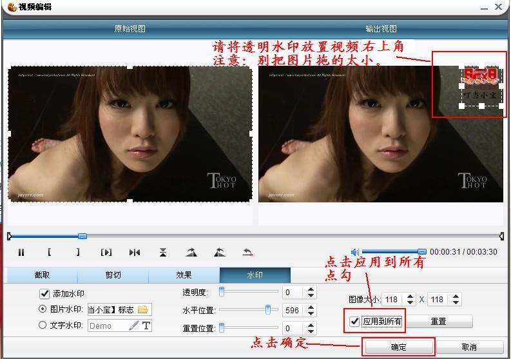
Task: Click the volume slider handle
Action: [x=422, y=251]
